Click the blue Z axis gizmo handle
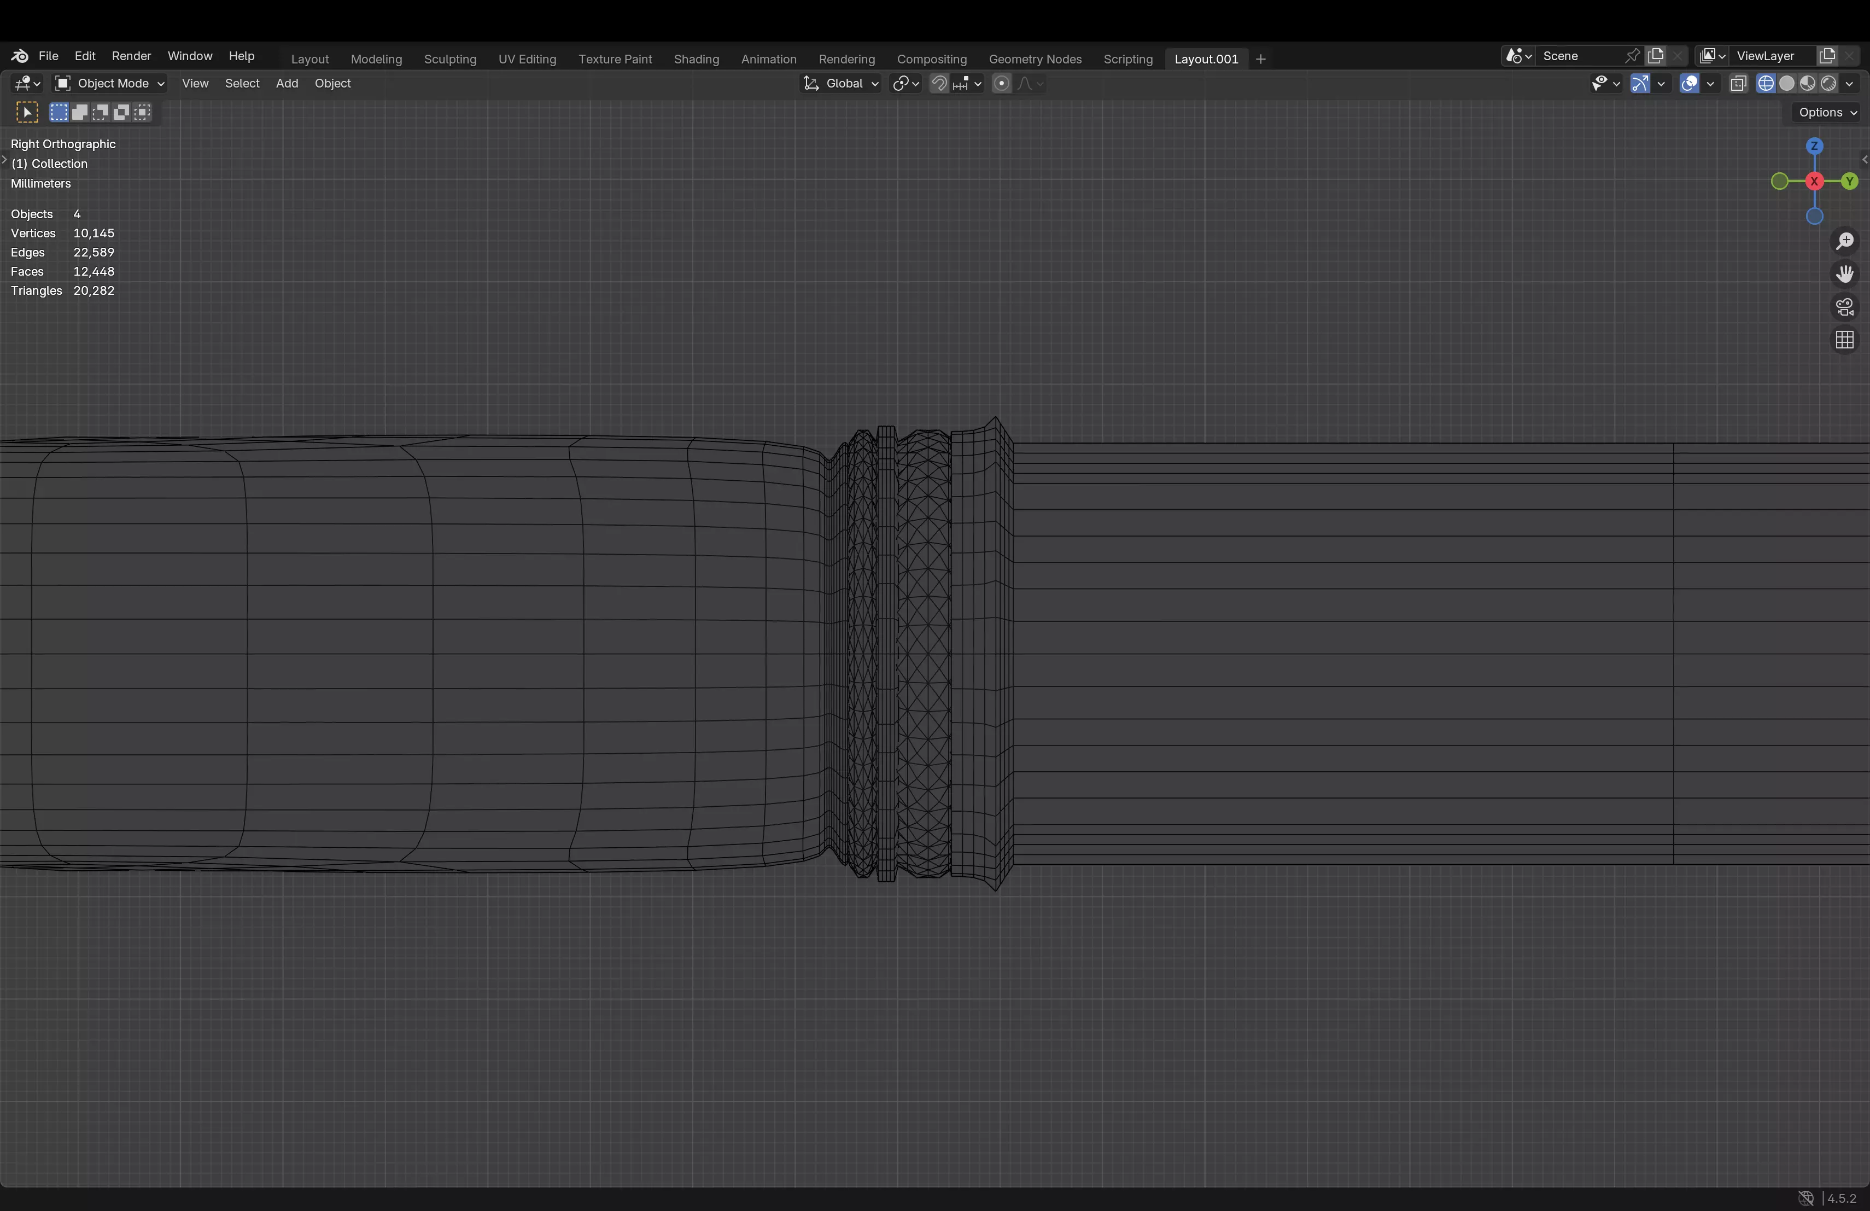1870x1211 pixels. pyautogui.click(x=1814, y=146)
